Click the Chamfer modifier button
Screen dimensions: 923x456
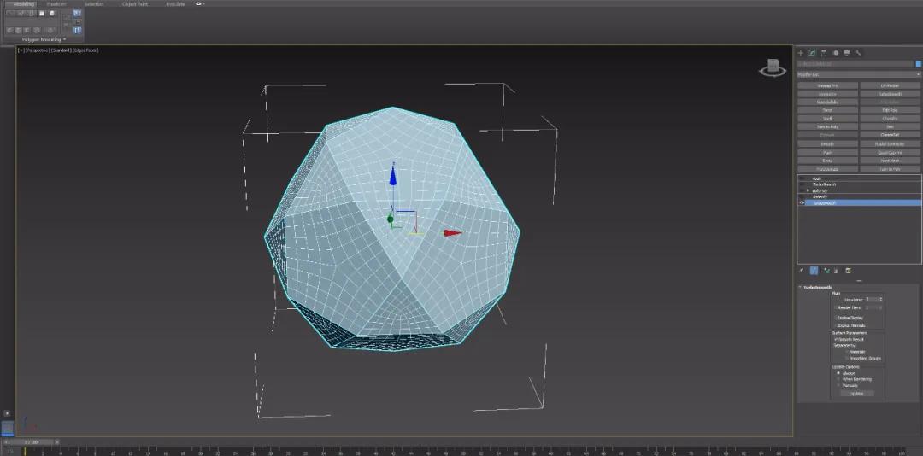pyautogui.click(x=890, y=118)
